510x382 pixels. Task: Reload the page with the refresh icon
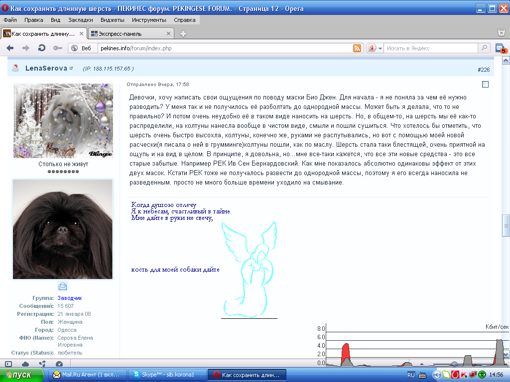42,48
